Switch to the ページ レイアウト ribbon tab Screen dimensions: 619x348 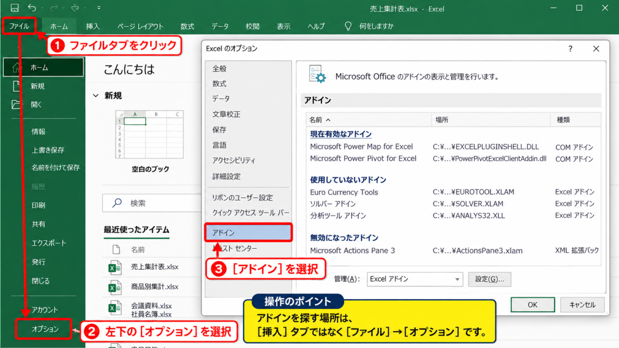click(x=140, y=27)
